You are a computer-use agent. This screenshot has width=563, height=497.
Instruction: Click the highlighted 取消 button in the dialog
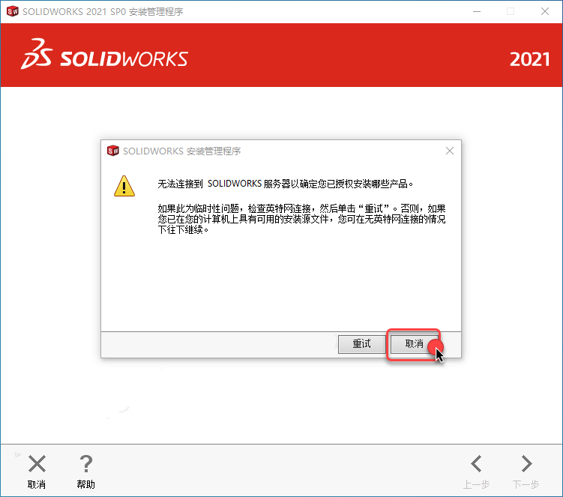click(x=414, y=344)
